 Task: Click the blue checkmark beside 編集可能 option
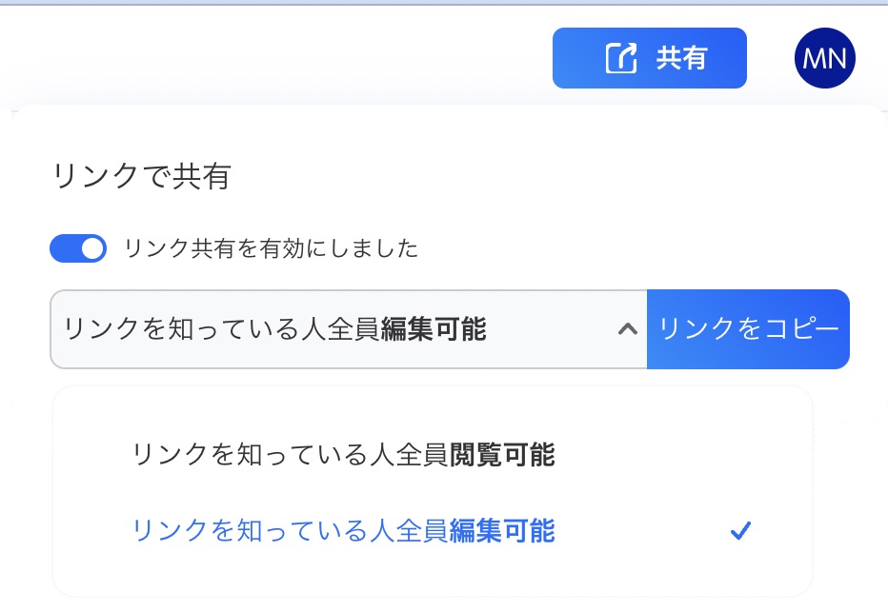tap(740, 531)
